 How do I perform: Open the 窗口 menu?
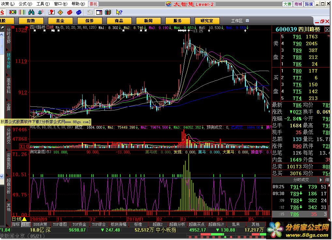61,4
